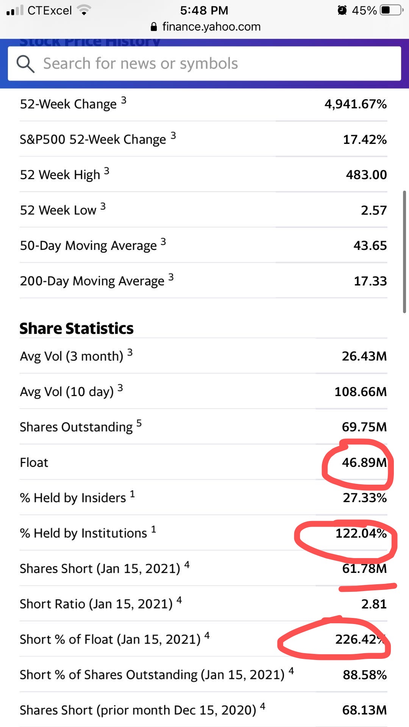Viewport: 409px width, 727px height.
Task: Tap the lock icon beside finance.yahoo.com
Action: (x=154, y=27)
